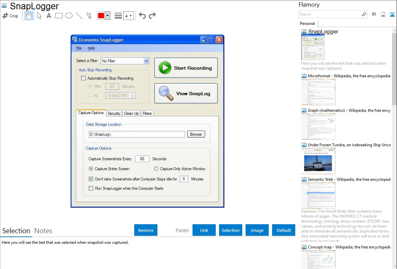The height and width of the screenshot is (269, 397).
Task: Undo the last annotation
Action: [142, 16]
